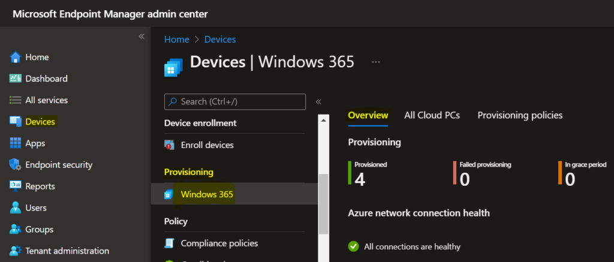Click the Dashboard chart icon
The width and height of the screenshot is (614, 262).
tap(15, 79)
